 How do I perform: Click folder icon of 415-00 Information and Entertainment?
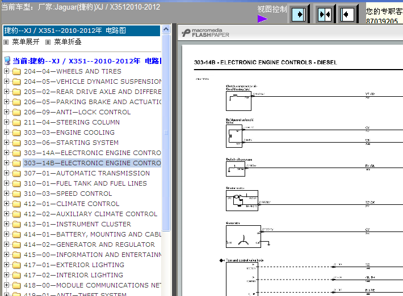[16, 255]
